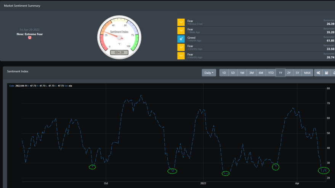Click the Fear Previous Close label
This screenshot has height=188, width=335.
195,22
